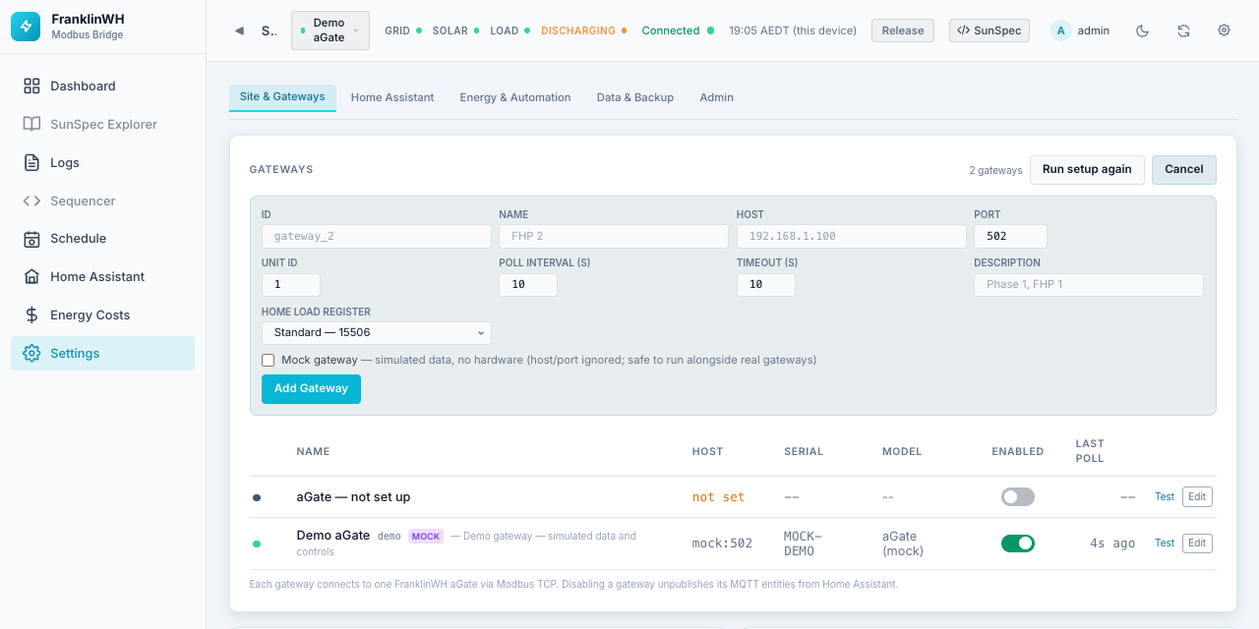Image resolution: width=1259 pixels, height=629 pixels.
Task: Enable the aGate not set up gateway
Action: coord(1018,497)
